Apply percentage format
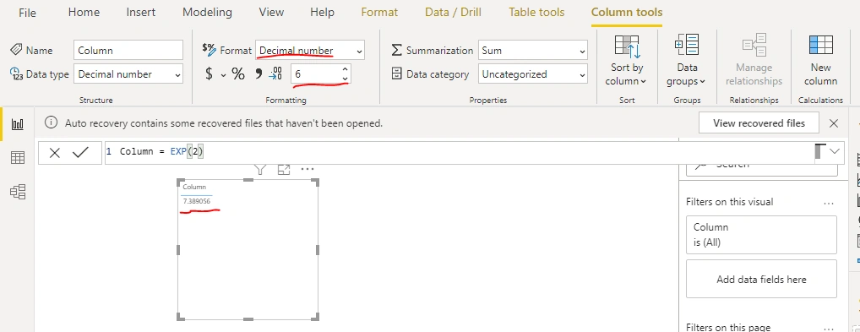The image size is (860, 332). (238, 74)
